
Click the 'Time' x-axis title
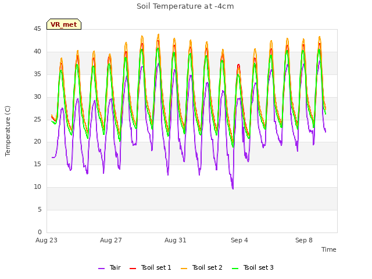coord(329,249)
